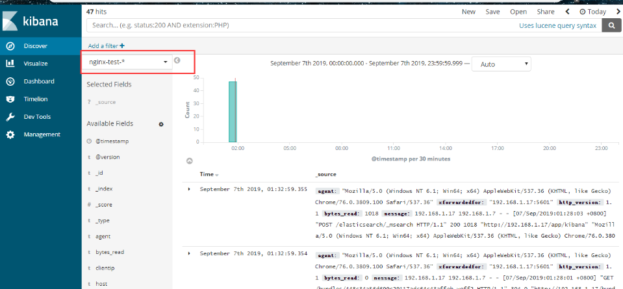Click the plus next to Add a filter
The height and width of the screenshot is (289, 623).
pos(122,46)
